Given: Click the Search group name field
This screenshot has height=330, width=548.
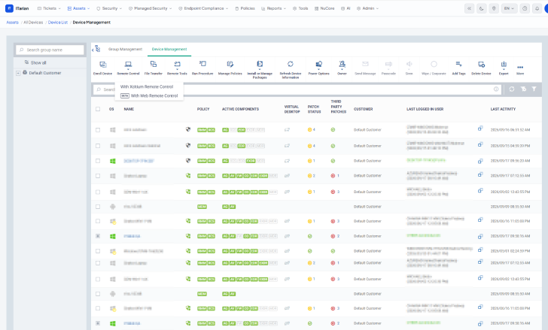Looking at the screenshot, I should coord(50,50).
